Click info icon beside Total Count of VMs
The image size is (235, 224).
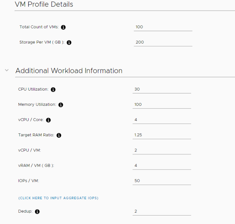(63, 27)
